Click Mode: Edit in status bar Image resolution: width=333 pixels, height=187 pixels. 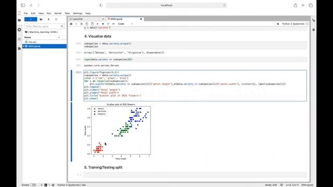tap(271, 185)
